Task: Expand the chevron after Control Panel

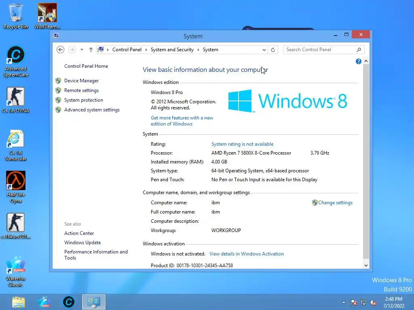Action: 146,50
